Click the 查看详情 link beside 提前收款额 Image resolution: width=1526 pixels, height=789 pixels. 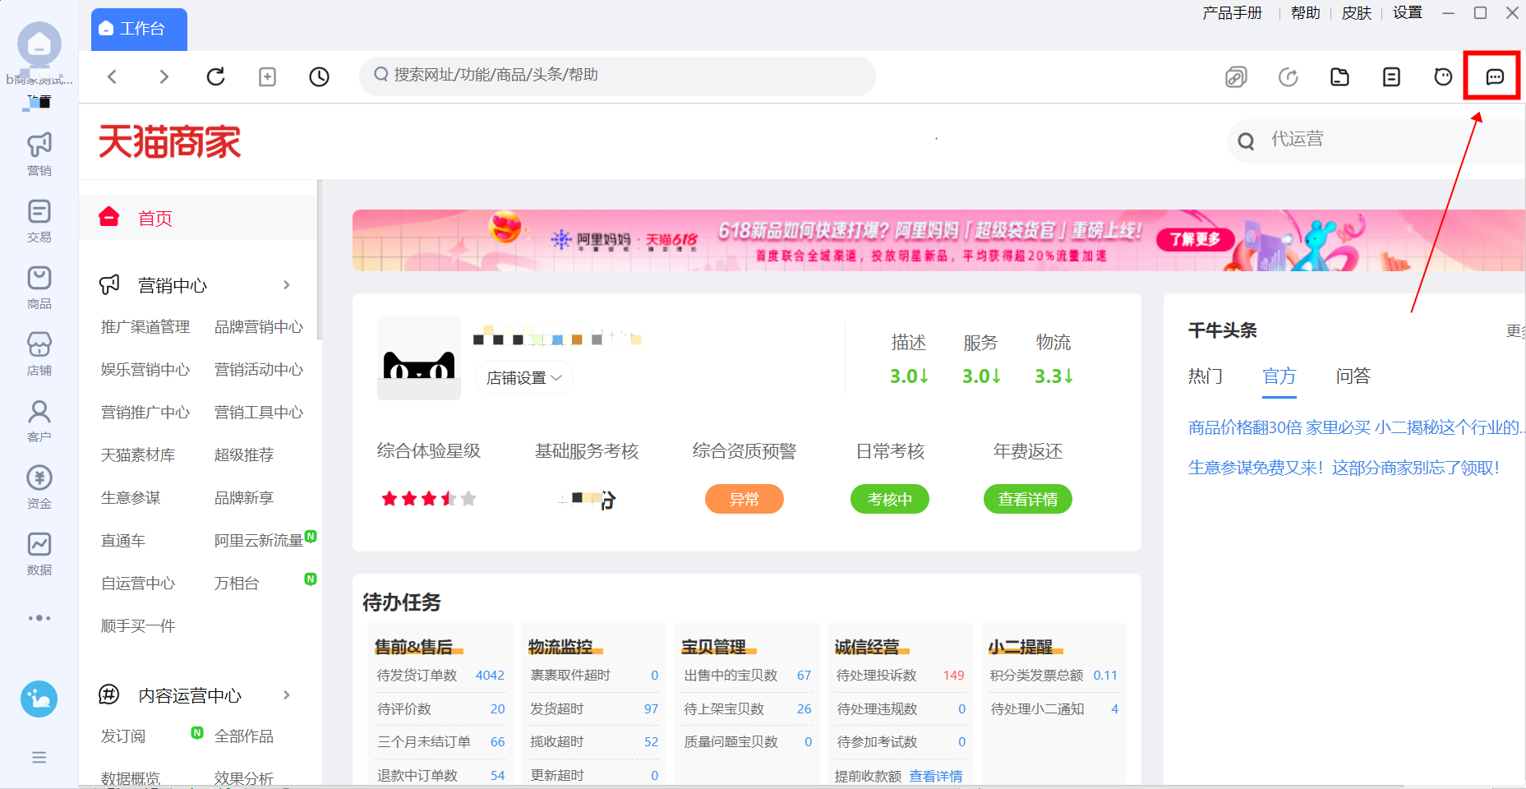(936, 776)
